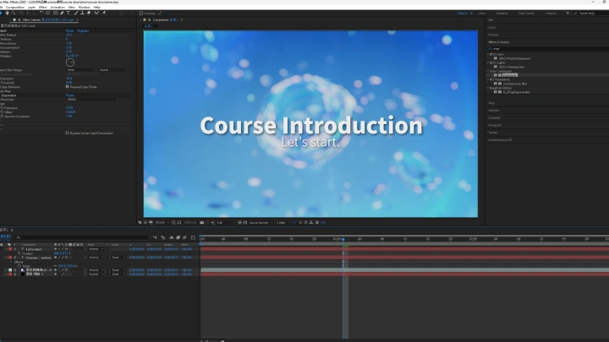Select the Standard workspace

pos(502,14)
